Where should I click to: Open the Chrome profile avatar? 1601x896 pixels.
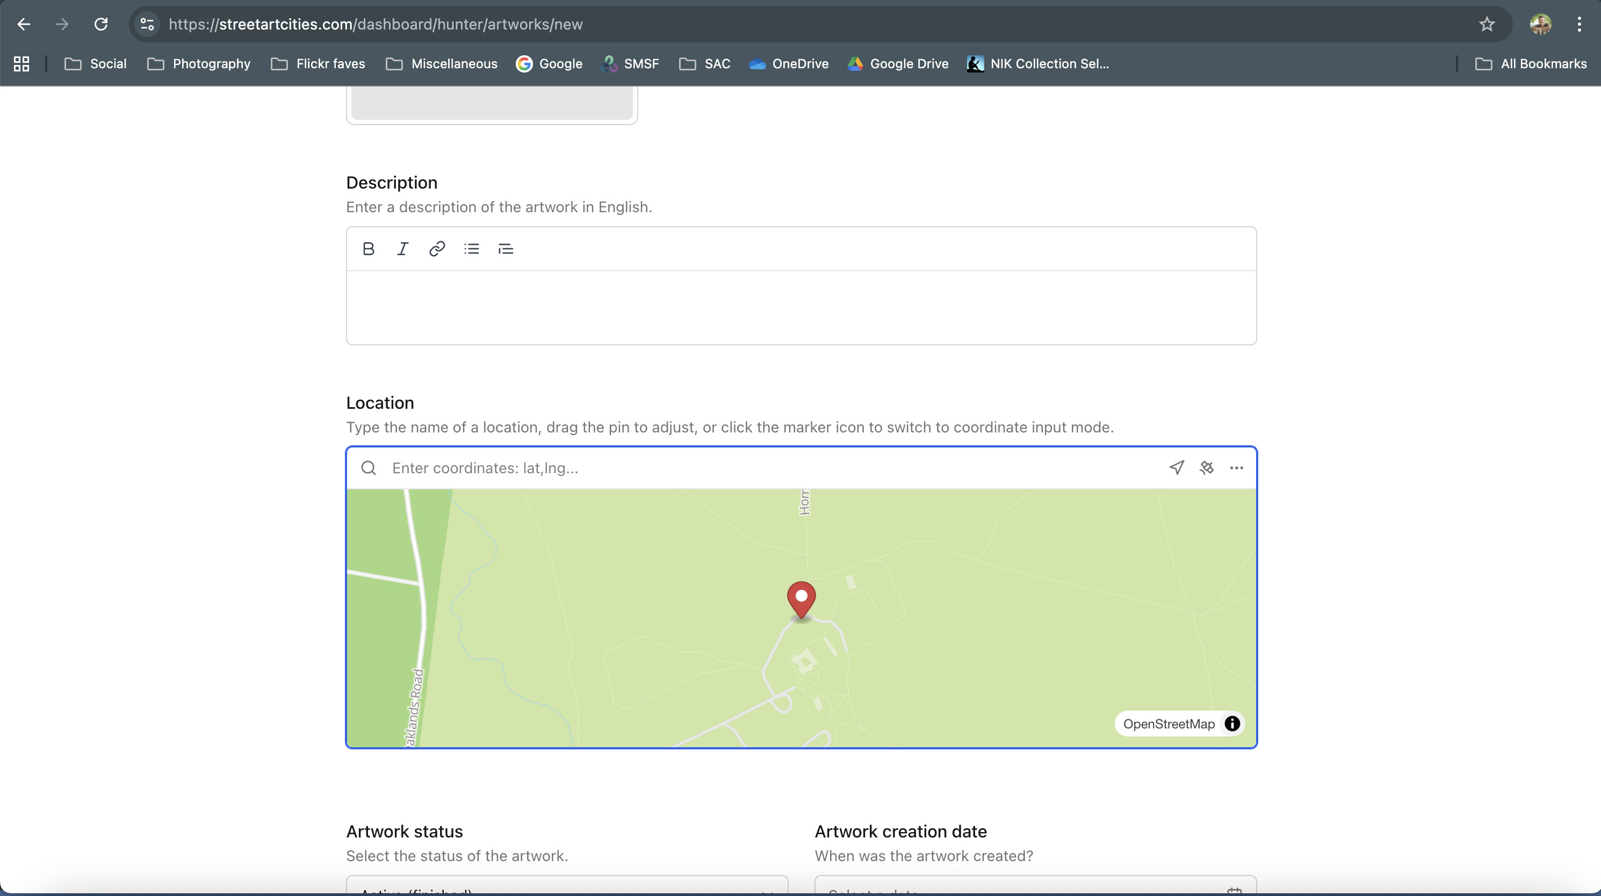click(1540, 24)
